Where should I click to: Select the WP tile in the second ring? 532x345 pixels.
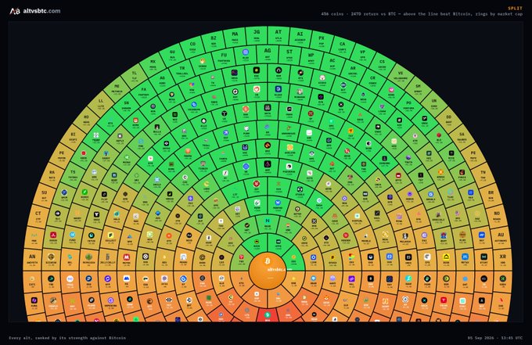311,57
